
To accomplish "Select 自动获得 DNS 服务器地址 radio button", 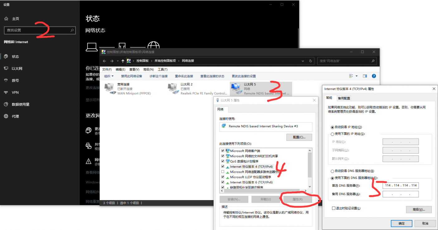I will click(332, 171).
